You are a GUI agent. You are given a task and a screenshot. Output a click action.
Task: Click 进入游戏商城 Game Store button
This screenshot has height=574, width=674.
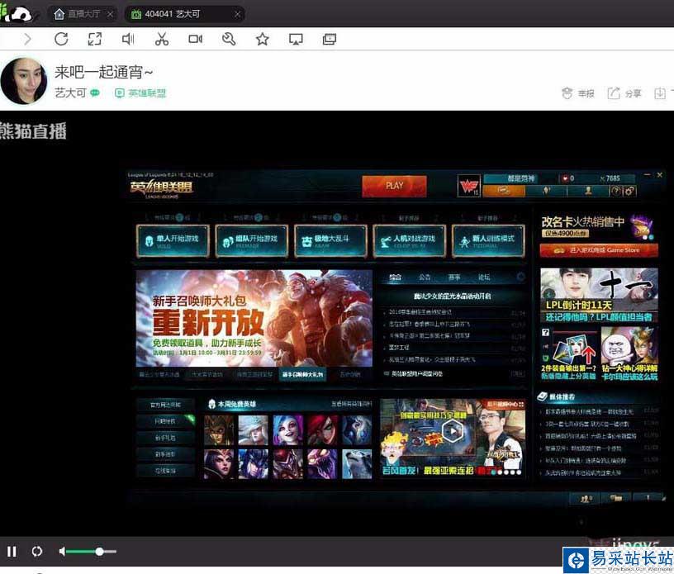point(599,249)
